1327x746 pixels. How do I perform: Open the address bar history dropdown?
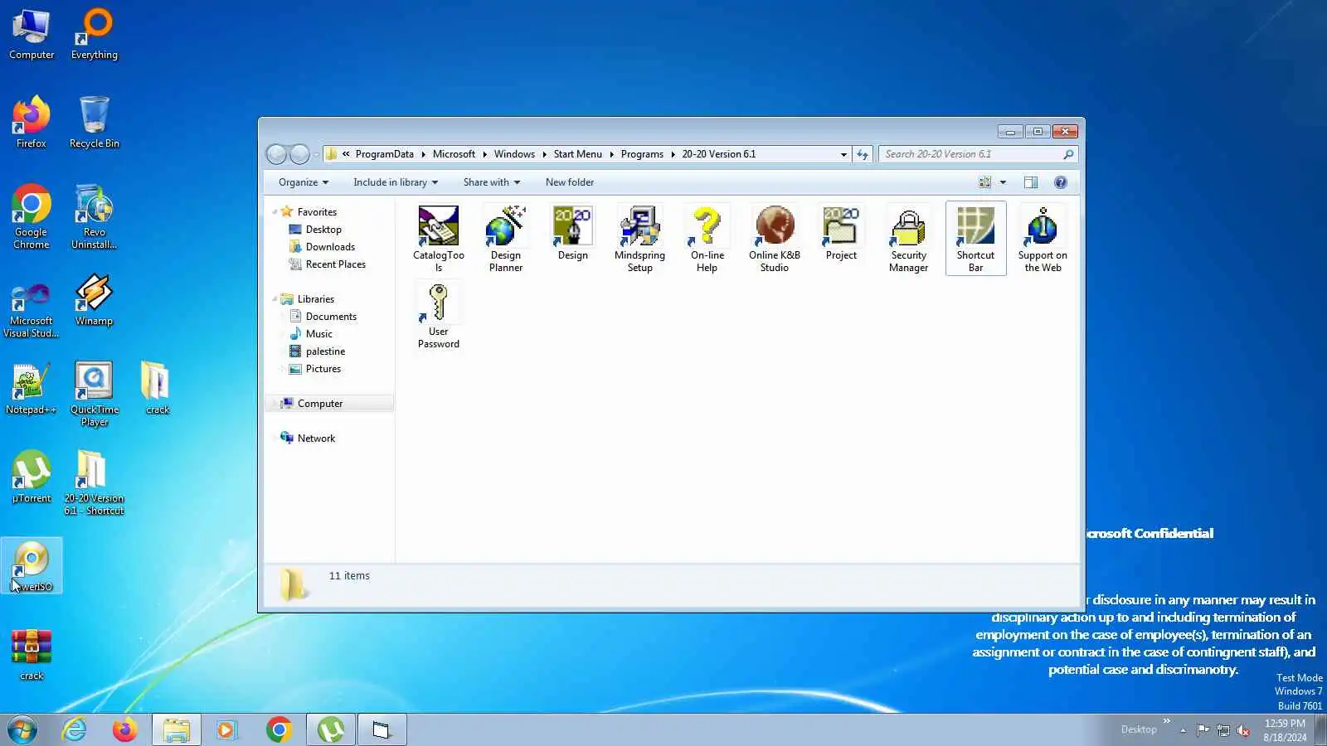pyautogui.click(x=843, y=154)
